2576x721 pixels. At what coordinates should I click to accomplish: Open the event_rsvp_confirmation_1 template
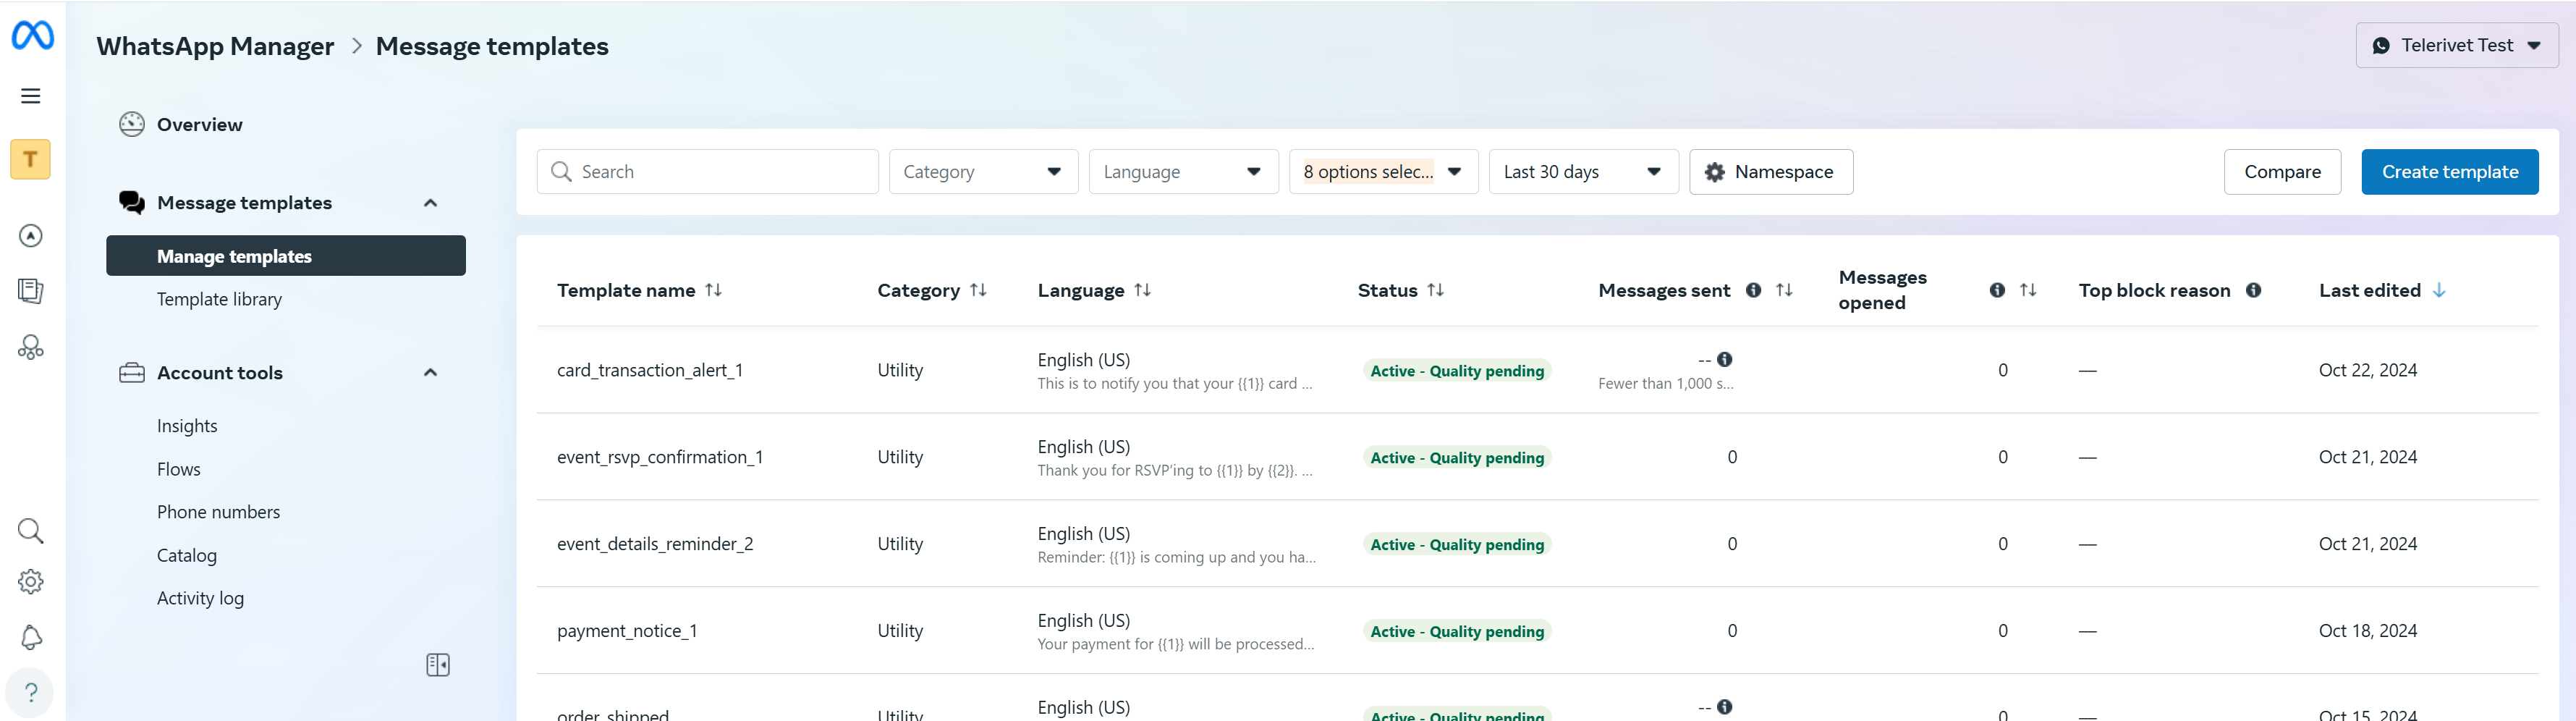(x=660, y=457)
